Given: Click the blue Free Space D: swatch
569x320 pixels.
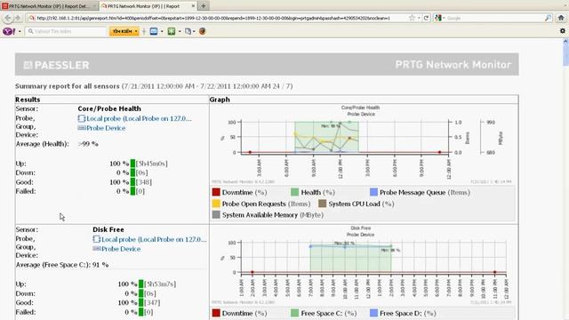Looking at the screenshot, I should click(373, 313).
